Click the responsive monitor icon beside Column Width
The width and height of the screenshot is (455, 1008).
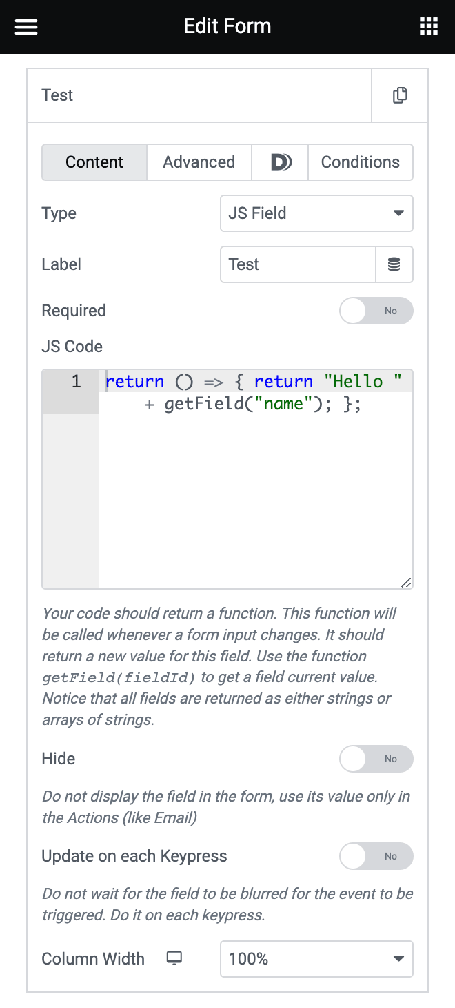pos(174,958)
